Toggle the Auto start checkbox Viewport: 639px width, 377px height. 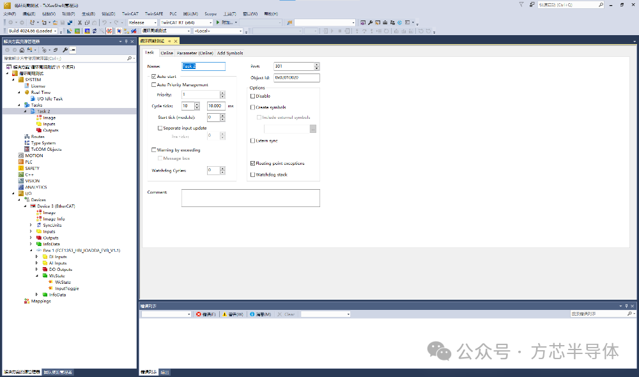pos(153,76)
